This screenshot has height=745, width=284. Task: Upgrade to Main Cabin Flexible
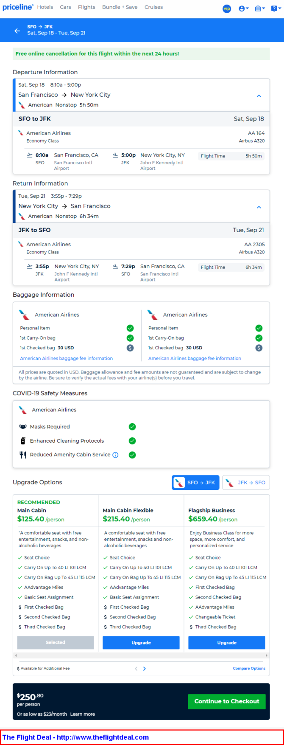[x=141, y=643]
